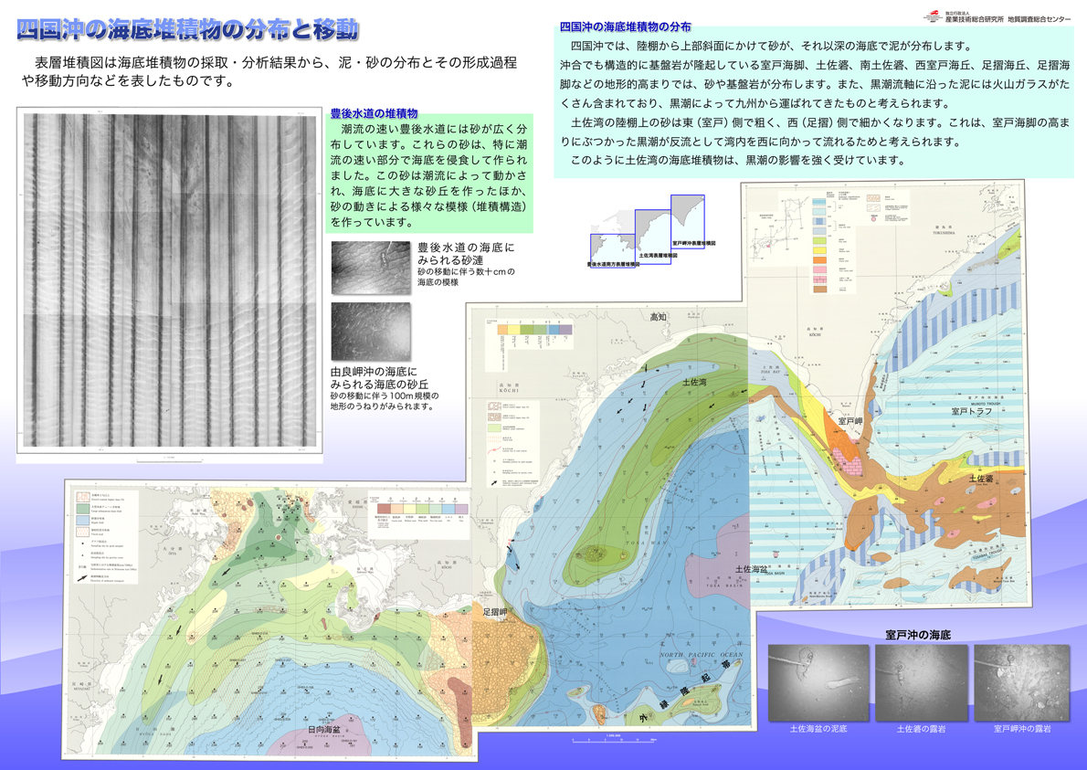Click the 土佐海盆 label on the map
Screen dimensions: 1087x770
(x=752, y=569)
